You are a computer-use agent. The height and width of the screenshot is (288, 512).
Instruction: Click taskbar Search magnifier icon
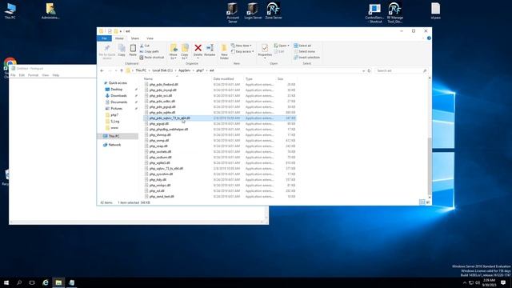point(19,282)
